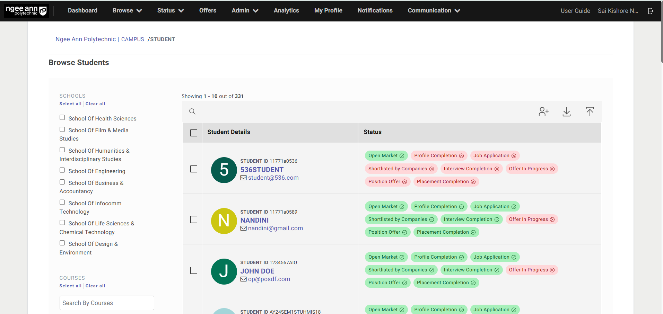
Task: Click the add student icon
Action: click(x=543, y=111)
